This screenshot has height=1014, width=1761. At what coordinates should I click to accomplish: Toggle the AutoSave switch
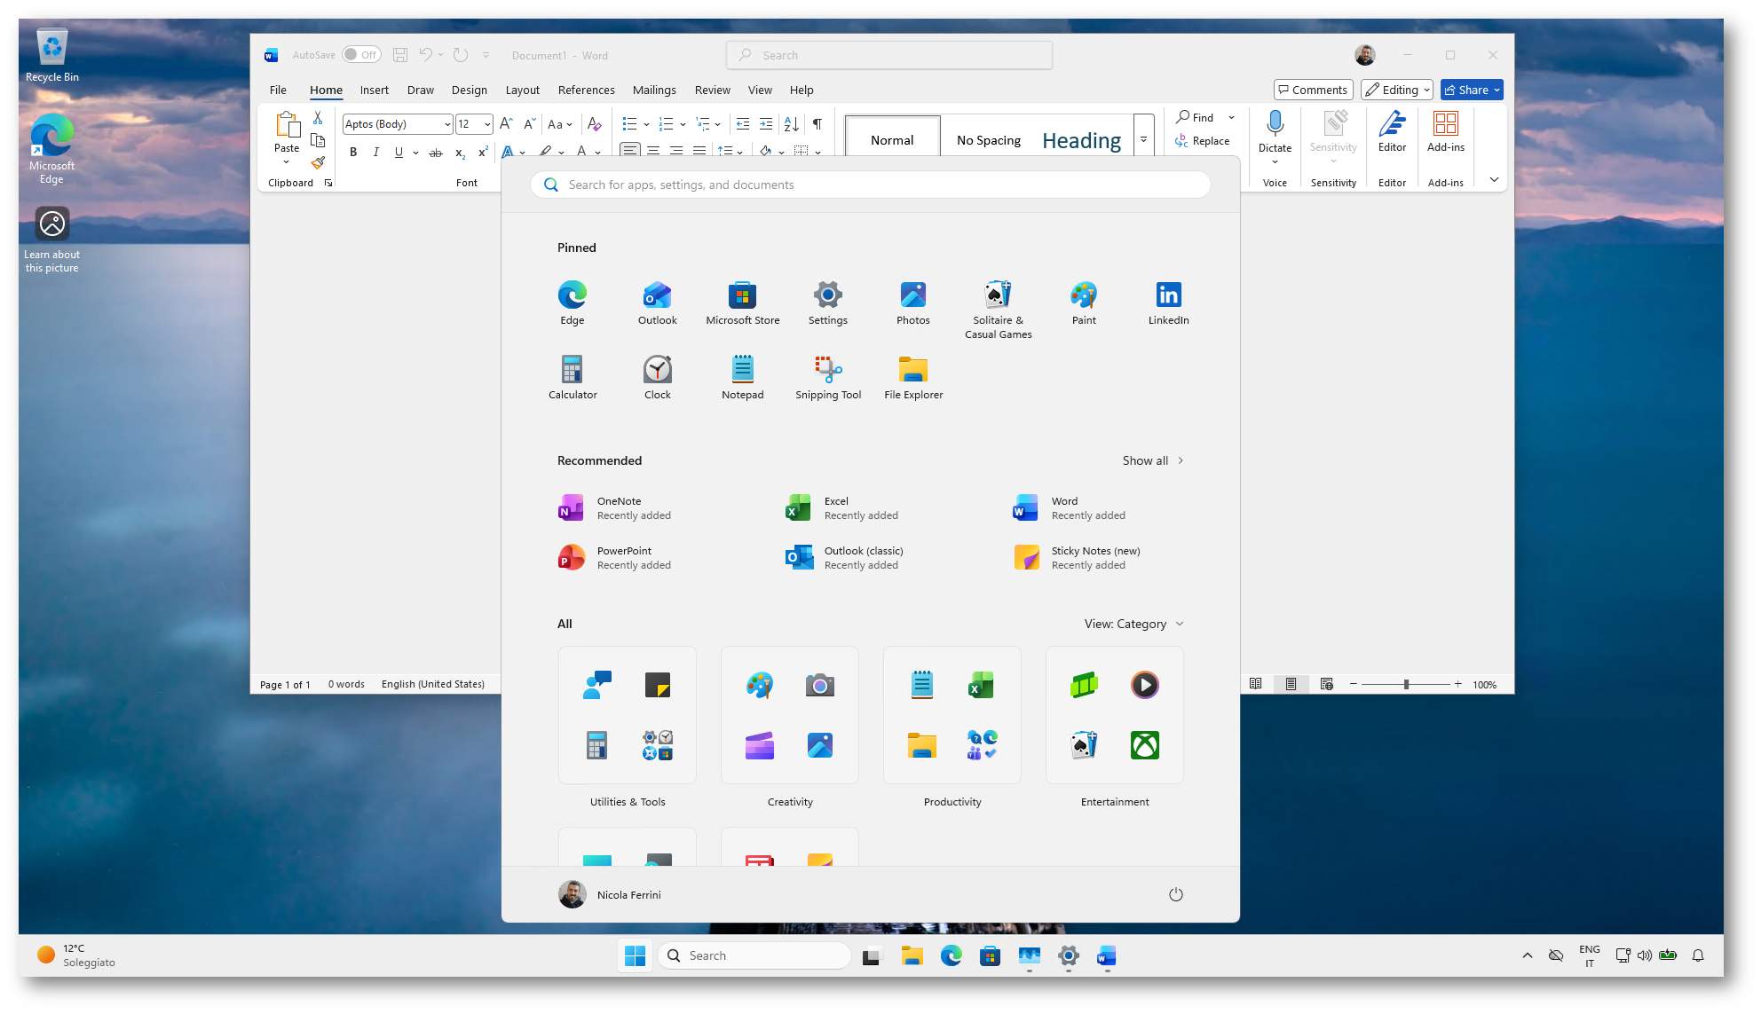click(x=361, y=55)
